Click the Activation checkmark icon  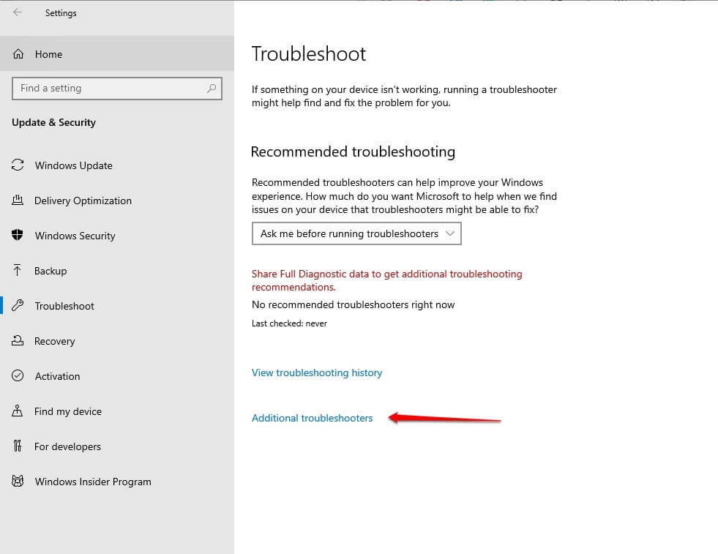18,376
